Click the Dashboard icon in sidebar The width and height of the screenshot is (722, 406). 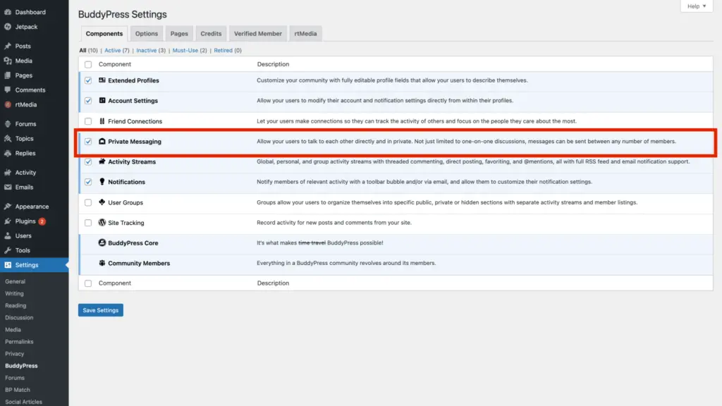point(8,12)
